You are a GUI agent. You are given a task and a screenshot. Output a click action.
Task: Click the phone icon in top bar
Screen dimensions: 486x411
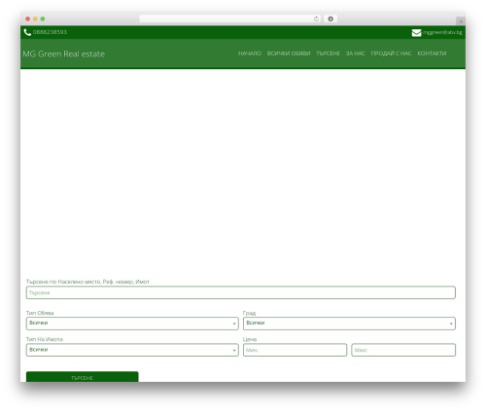coord(27,32)
